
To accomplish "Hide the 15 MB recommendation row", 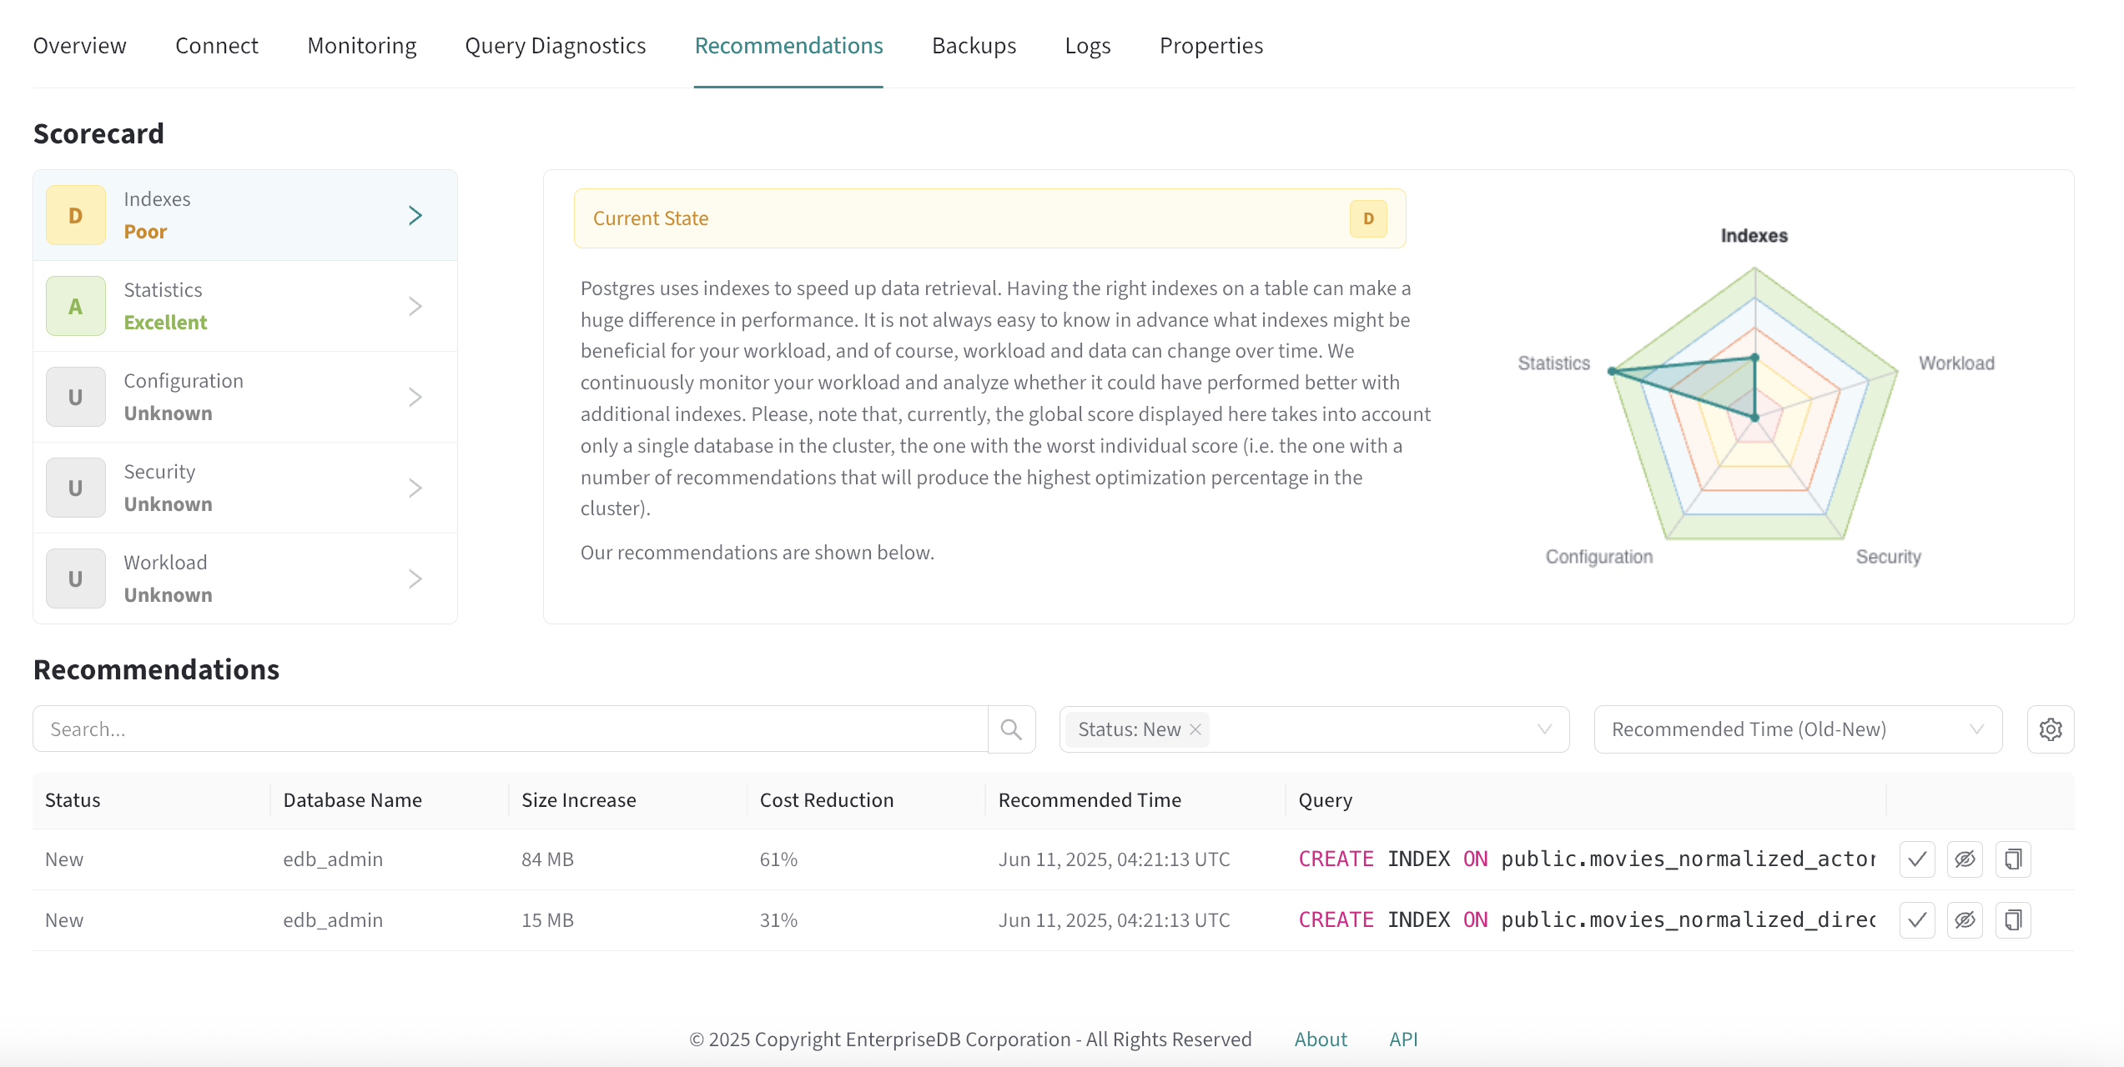I will 1965,920.
